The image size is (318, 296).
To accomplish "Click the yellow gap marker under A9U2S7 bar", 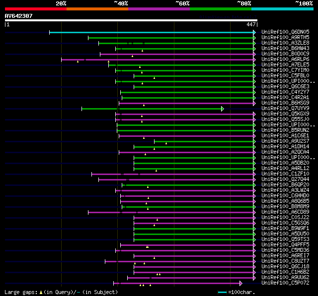I will pos(166,143).
